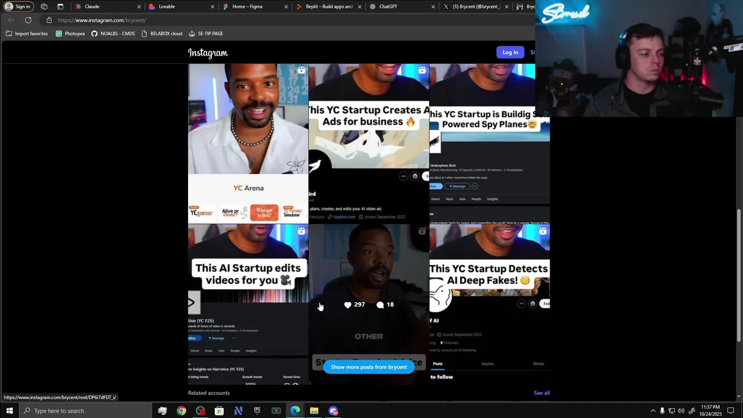Open the BELABOX cloud bookmark
The height and width of the screenshot is (418, 743).
tap(162, 34)
